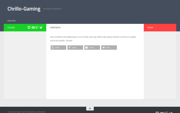Viewport: 180px width, 113px height.
Task: Click the back-to-top chevron arrow
Action: coord(90,108)
